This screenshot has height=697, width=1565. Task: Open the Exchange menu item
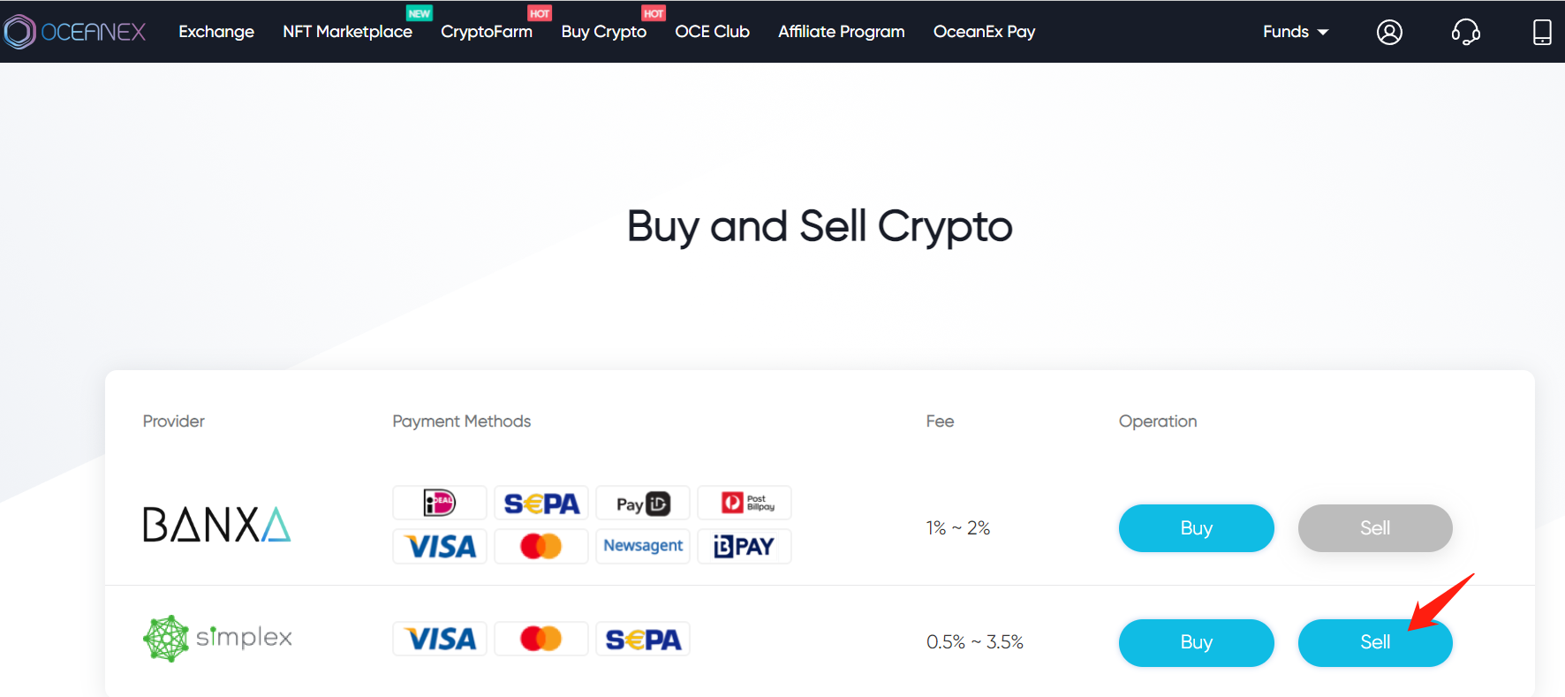[216, 32]
